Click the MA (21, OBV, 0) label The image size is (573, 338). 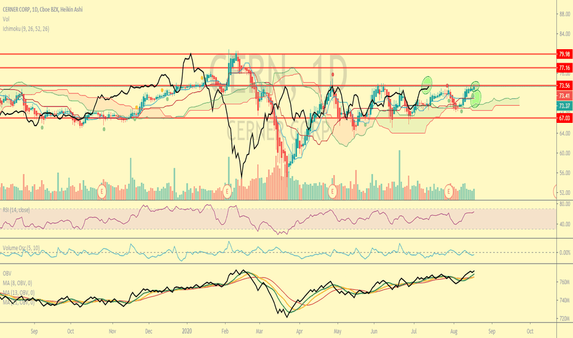pyautogui.click(x=18, y=302)
